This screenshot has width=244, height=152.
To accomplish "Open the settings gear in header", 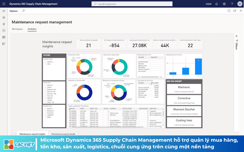I will 224,4.
